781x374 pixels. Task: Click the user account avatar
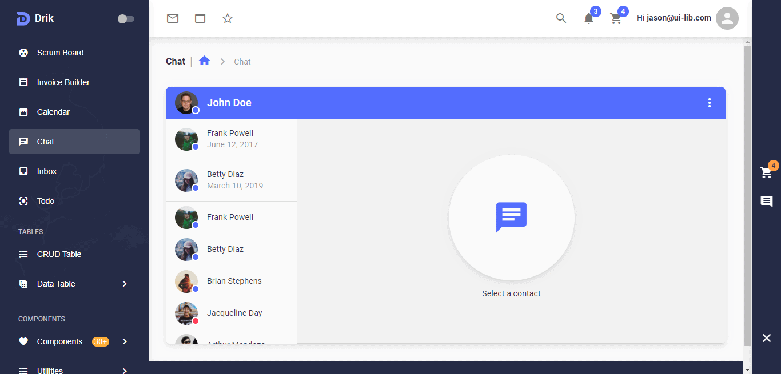coord(727,18)
